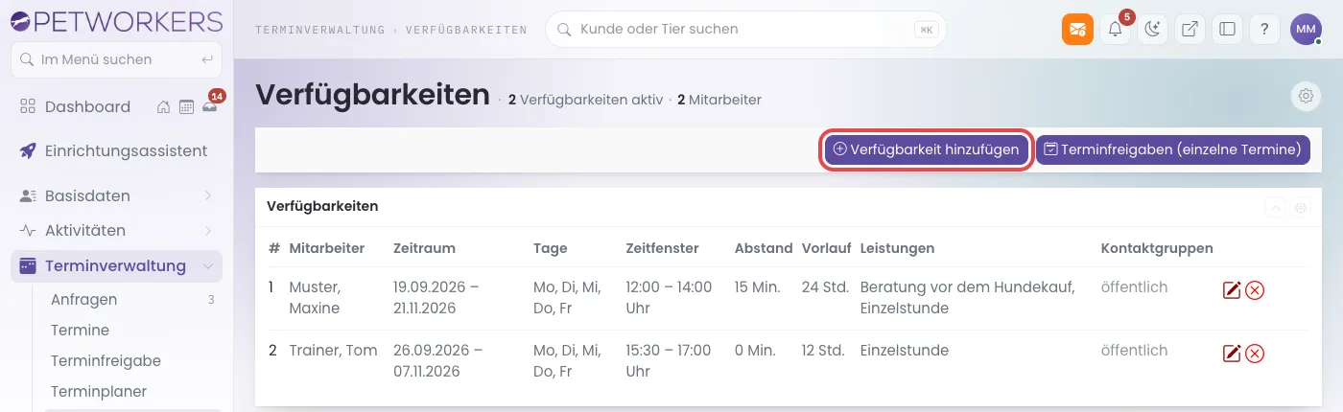Click the Muster, Maxine name cell
The height and width of the screenshot is (412, 1343).
(315, 297)
